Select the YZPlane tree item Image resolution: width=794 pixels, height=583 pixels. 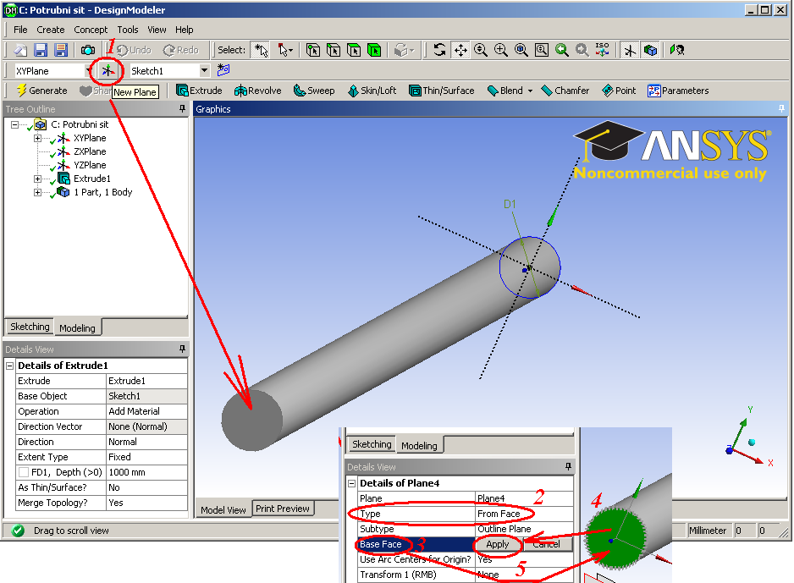click(90, 165)
